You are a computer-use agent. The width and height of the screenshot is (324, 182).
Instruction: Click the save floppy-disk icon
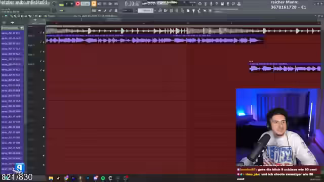click(222, 4)
